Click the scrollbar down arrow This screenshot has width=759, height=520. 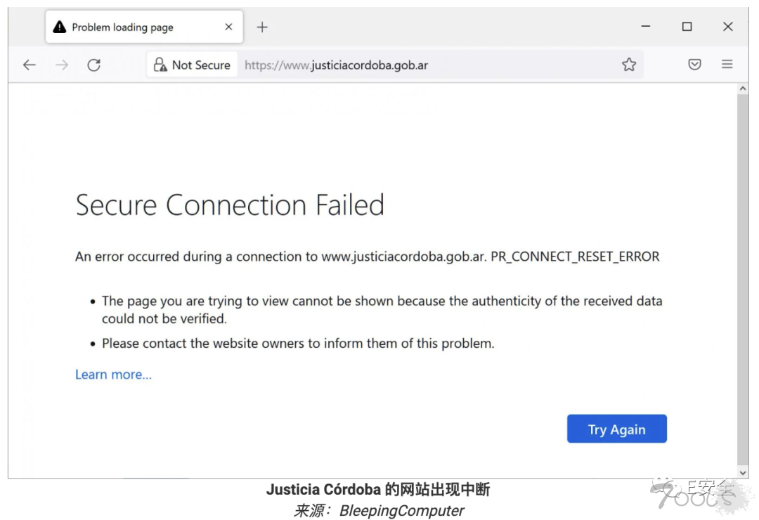743,472
